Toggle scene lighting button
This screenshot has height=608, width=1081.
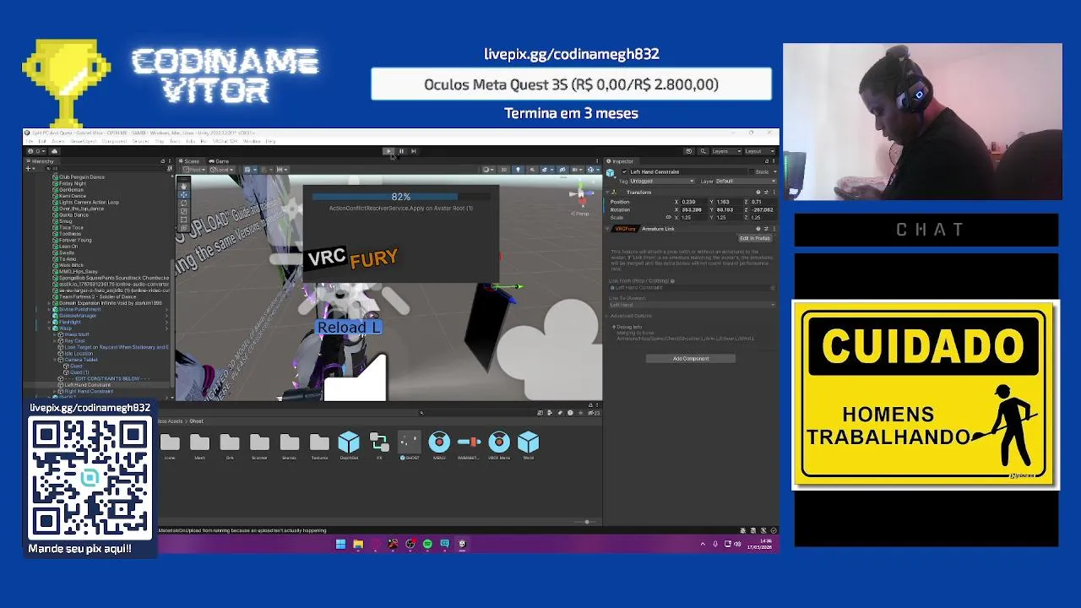coord(518,170)
